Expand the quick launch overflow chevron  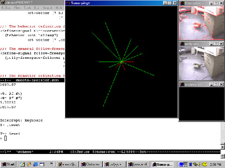(51, 163)
